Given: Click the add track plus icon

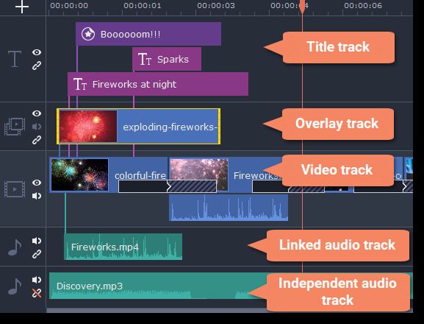Looking at the screenshot, I should 22,6.
